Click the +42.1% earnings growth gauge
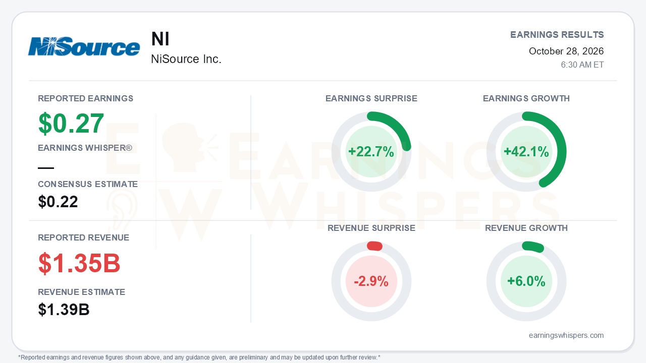Image resolution: width=646 pixels, height=363 pixels. (526, 152)
